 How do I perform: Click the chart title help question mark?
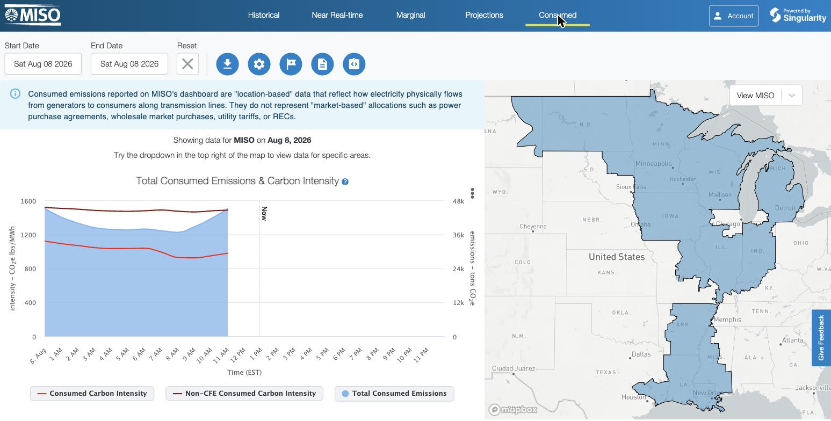345,182
